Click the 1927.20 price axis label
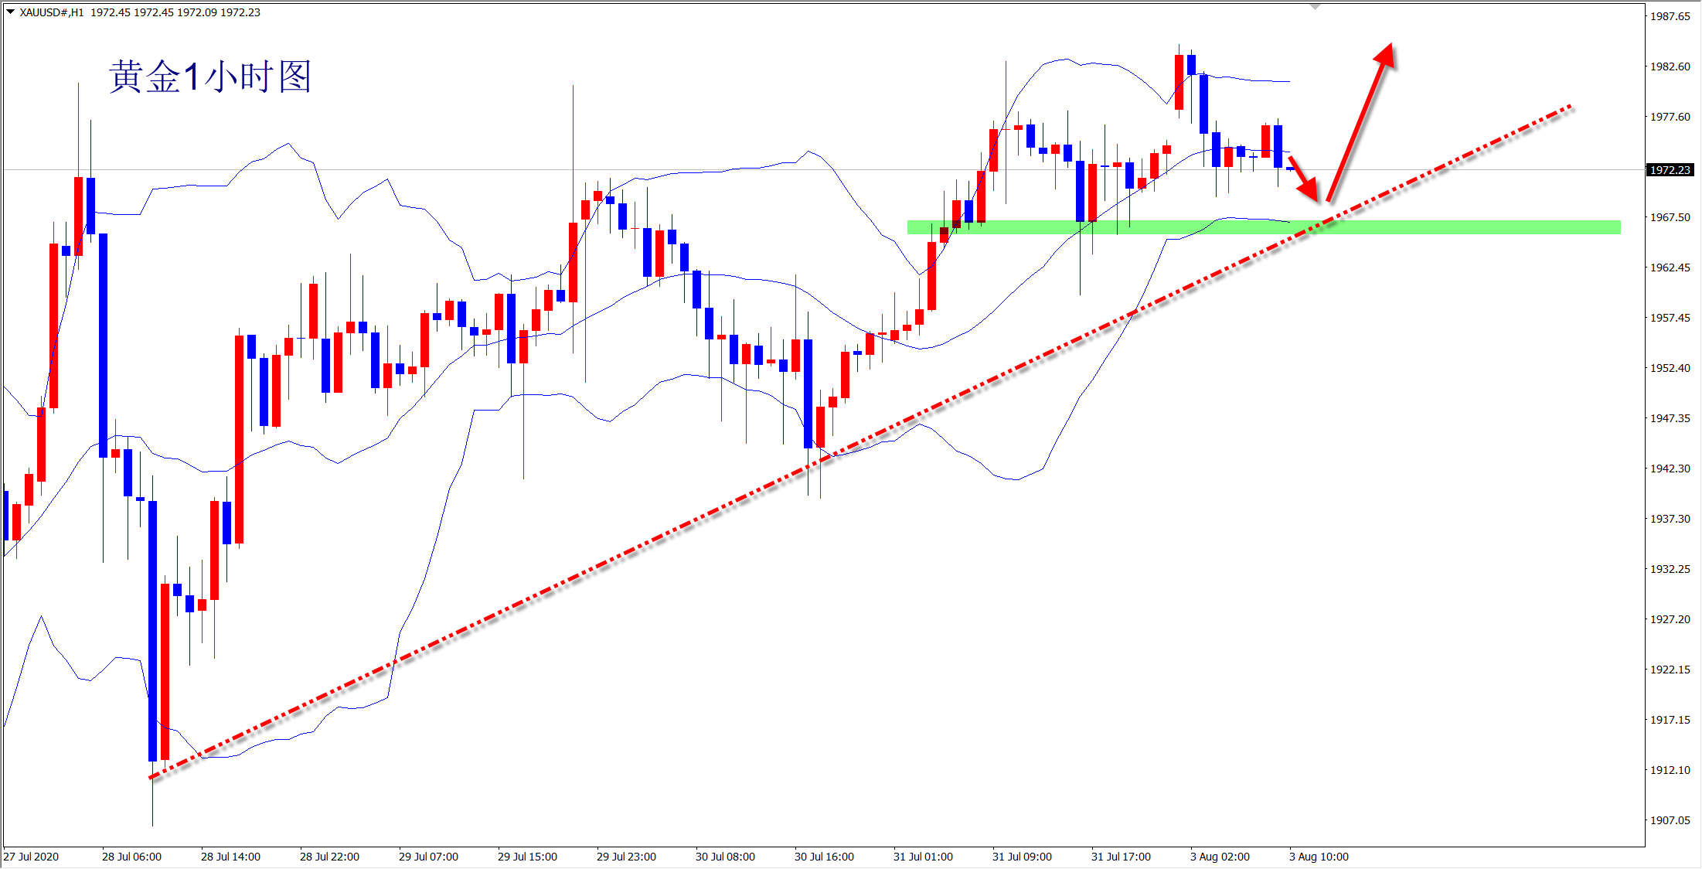 pos(1670,619)
